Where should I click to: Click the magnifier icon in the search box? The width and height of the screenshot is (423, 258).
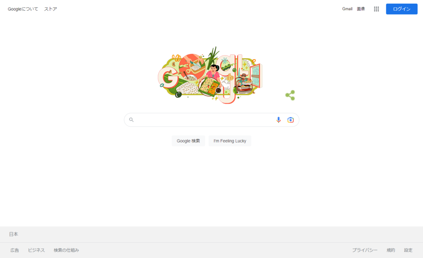(131, 120)
